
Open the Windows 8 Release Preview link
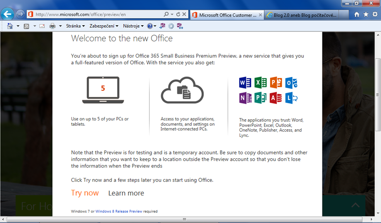click(x=119, y=212)
